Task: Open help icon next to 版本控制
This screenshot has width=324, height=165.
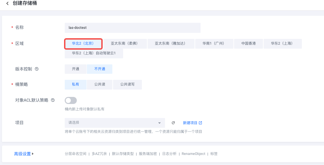Action: coord(37,69)
